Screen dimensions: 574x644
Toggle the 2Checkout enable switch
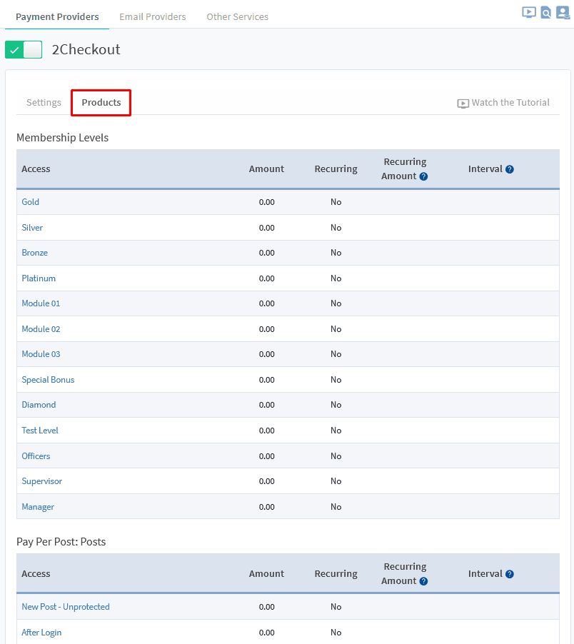(x=24, y=50)
